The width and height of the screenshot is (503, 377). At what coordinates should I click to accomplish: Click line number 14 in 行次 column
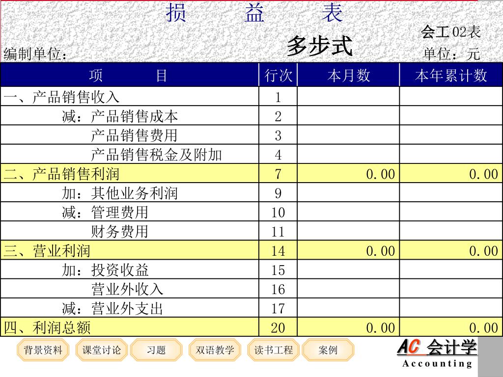[278, 251]
